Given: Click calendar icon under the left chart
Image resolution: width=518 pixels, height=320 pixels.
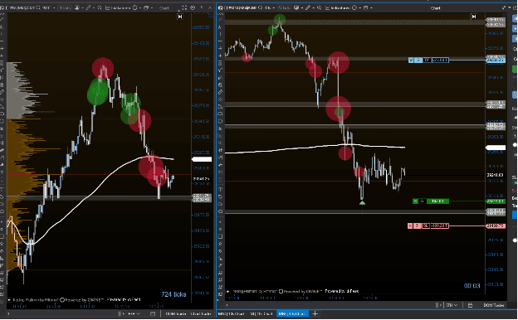Looking at the screenshot, I should pos(153,313).
